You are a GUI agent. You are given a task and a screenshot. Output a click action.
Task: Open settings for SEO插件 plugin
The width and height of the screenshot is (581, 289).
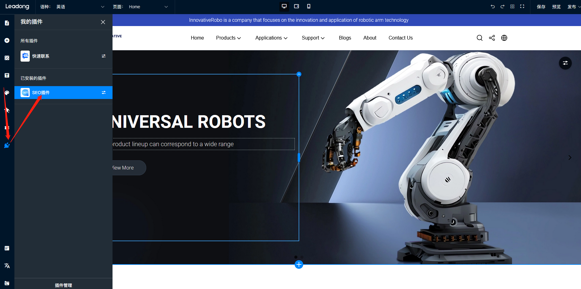point(104,93)
